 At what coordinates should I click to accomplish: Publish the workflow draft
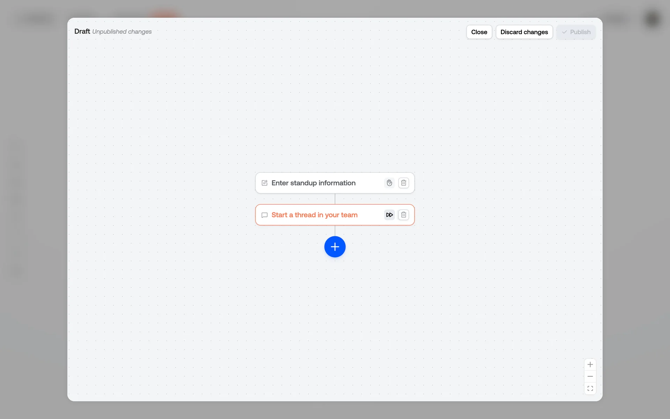point(576,32)
